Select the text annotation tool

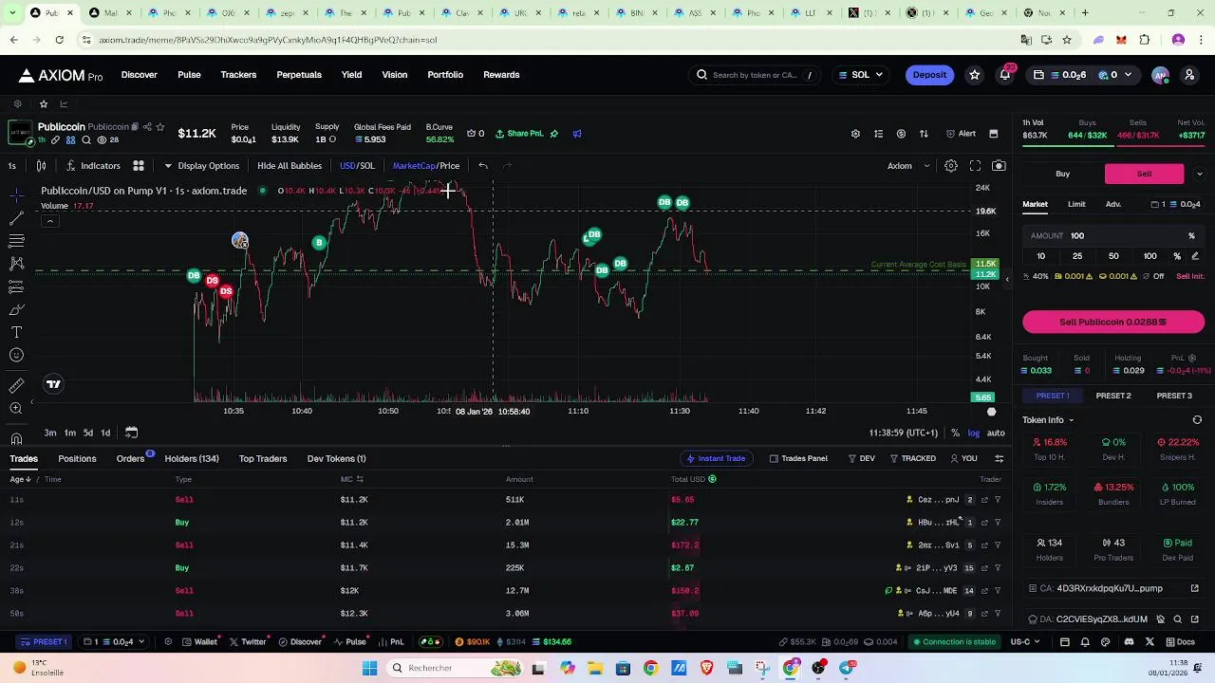pos(16,332)
